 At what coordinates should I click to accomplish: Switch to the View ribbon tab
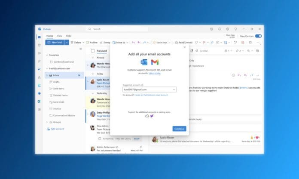60,36
